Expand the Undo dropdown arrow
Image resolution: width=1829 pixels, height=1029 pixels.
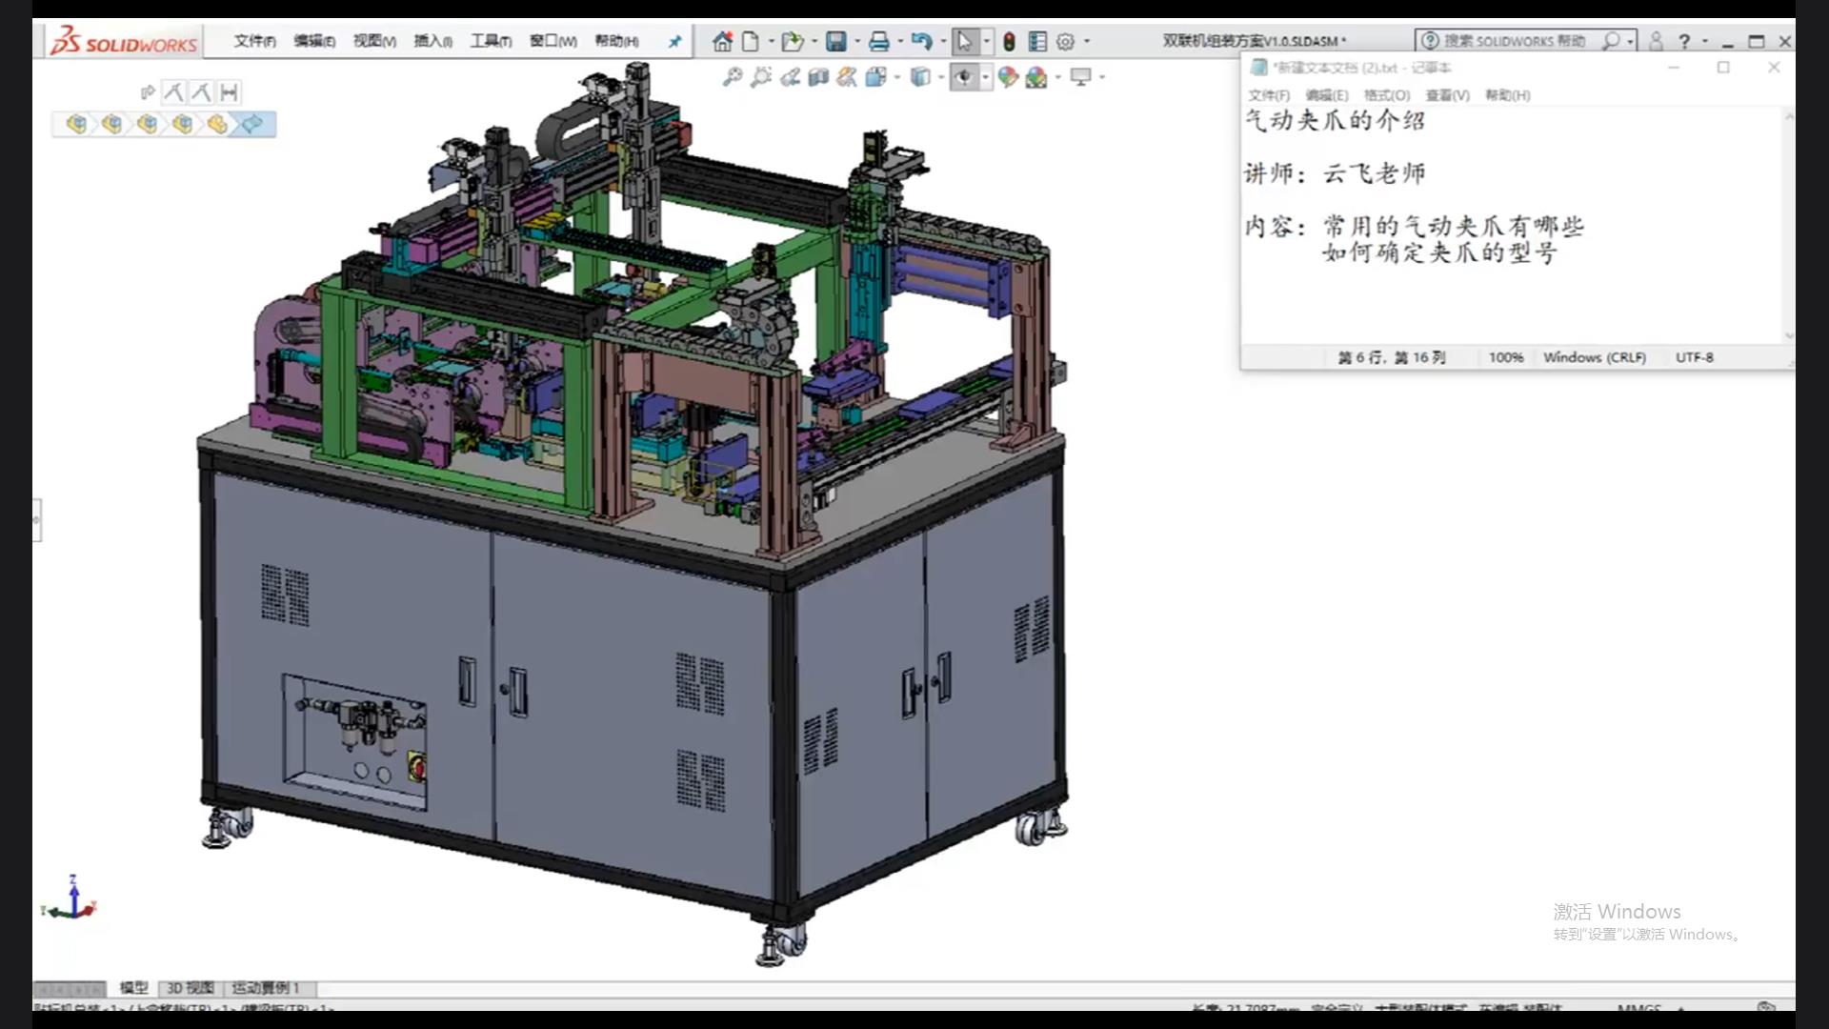click(x=943, y=41)
